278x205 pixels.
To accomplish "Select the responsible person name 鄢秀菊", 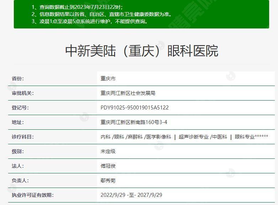I will click(x=108, y=180).
